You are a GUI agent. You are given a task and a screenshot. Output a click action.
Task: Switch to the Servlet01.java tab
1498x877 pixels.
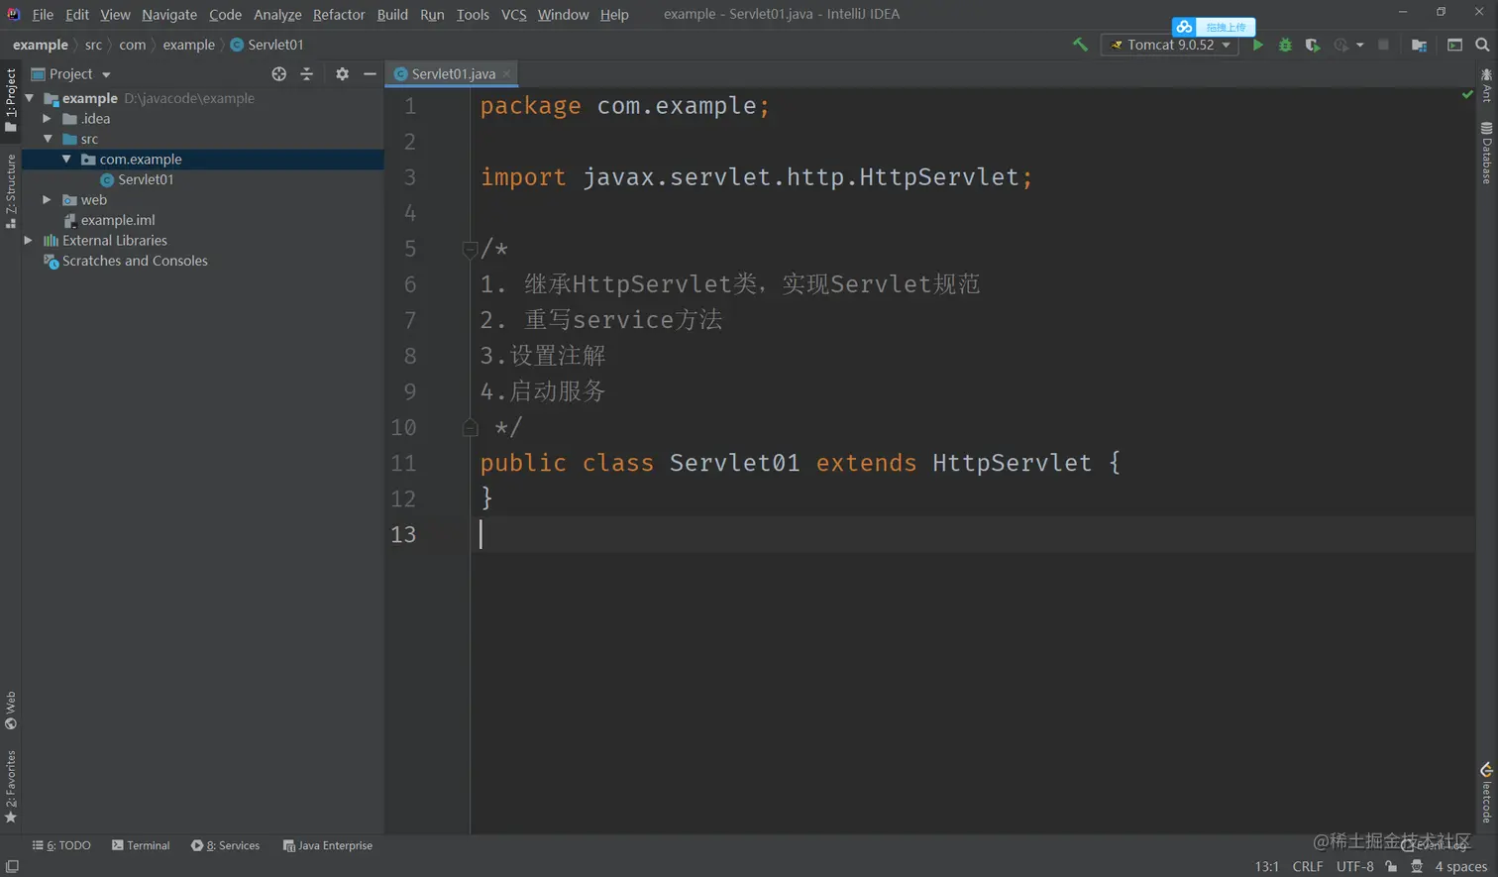coord(453,73)
